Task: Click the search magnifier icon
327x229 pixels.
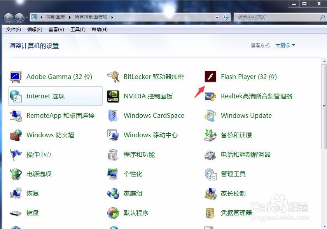Action: click(x=322, y=17)
